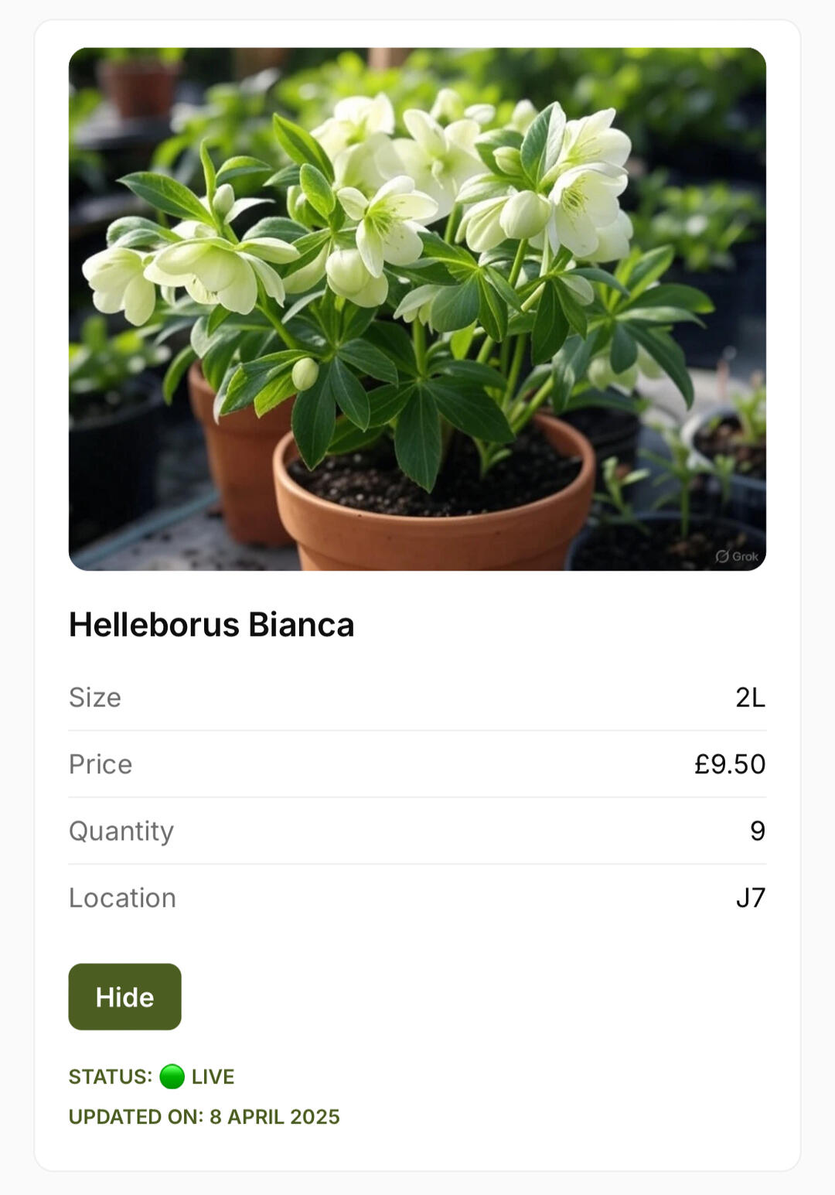Click the STATUS label text
This screenshot has height=1195, width=835.
pos(110,1077)
